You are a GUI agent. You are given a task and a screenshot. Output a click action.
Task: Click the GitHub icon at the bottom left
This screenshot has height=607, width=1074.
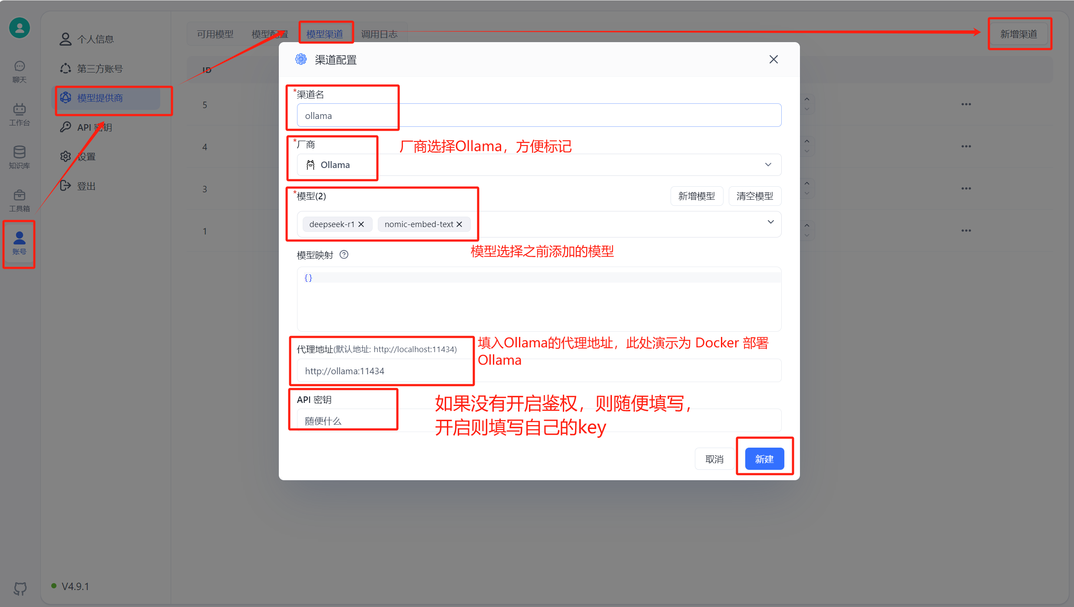pos(20,588)
